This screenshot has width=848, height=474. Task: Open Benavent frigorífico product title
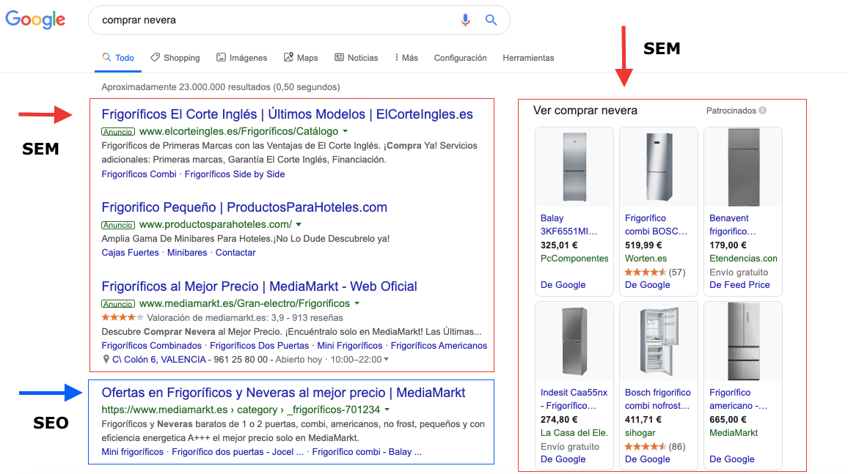733,225
